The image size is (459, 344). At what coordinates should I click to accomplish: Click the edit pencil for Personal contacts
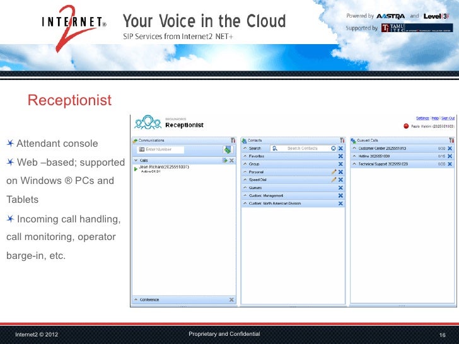coord(334,172)
